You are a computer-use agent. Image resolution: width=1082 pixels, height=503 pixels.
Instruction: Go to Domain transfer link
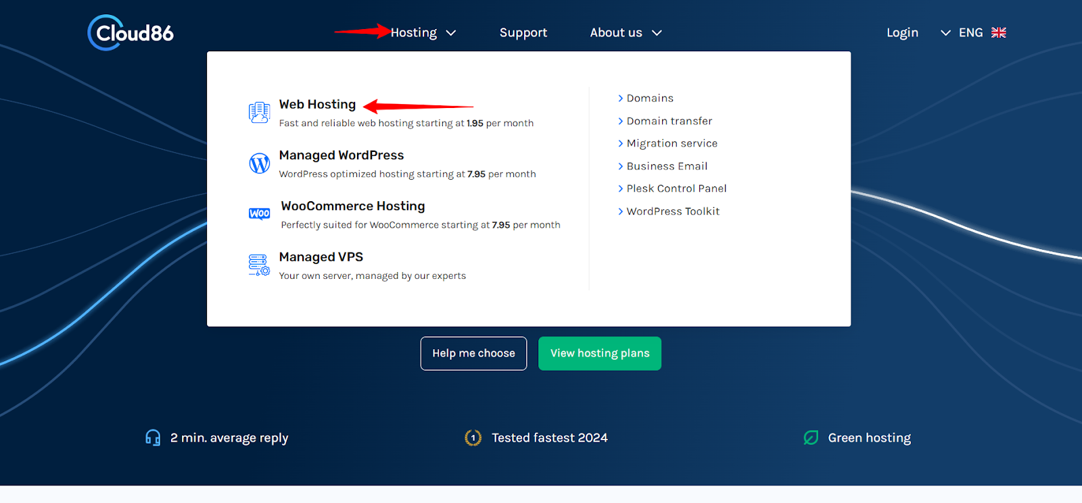pos(669,121)
